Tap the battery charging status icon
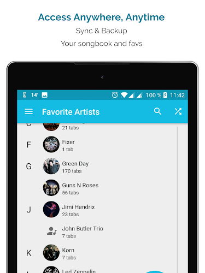The image size is (205, 273). (x=165, y=95)
